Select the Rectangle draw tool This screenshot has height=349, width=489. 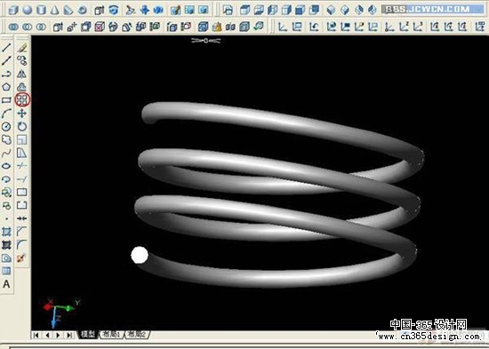6,100
